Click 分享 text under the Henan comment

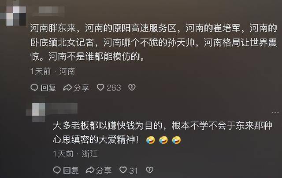click(81, 88)
